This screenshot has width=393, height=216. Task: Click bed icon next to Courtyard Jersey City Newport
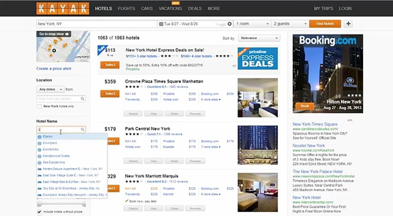(39, 195)
